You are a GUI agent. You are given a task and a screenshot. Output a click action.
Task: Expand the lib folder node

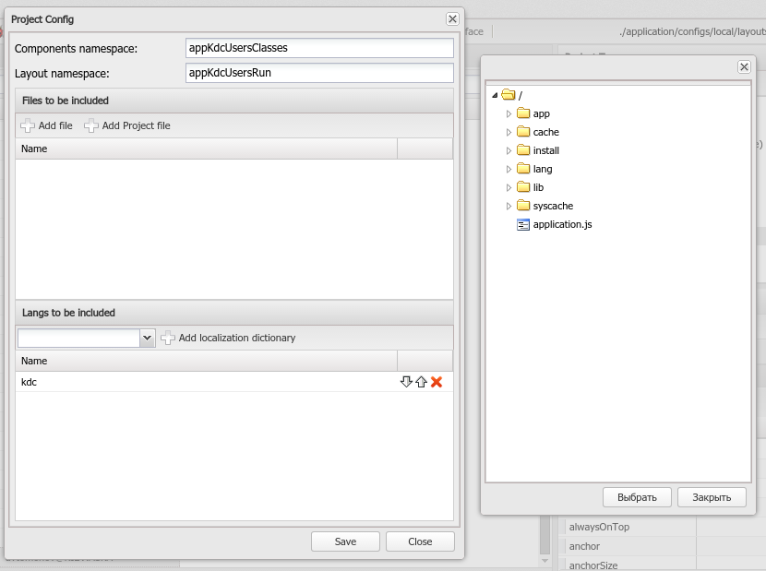509,187
